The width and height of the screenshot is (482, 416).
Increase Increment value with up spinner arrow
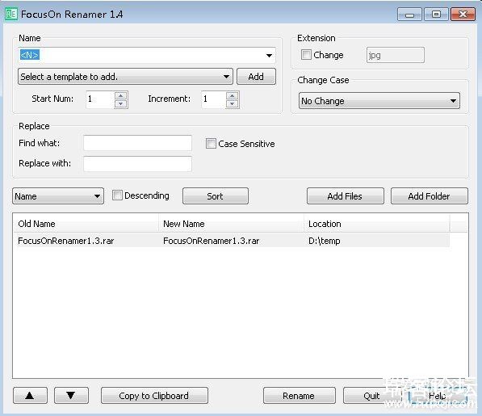click(232, 95)
